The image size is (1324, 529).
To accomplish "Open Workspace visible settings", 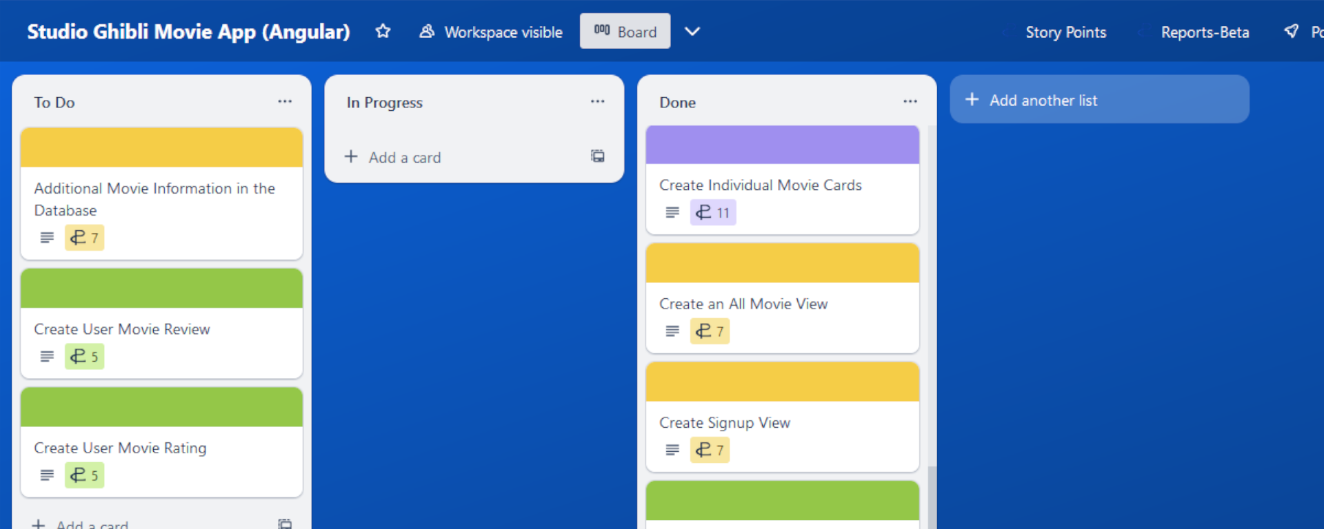I will [x=491, y=32].
